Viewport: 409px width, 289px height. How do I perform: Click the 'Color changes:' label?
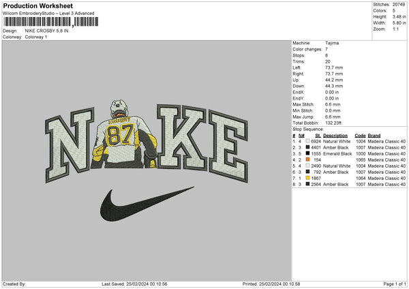click(x=307, y=49)
